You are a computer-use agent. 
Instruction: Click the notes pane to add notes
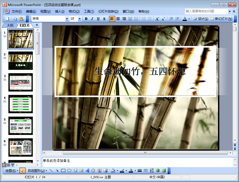[x=137, y=162]
